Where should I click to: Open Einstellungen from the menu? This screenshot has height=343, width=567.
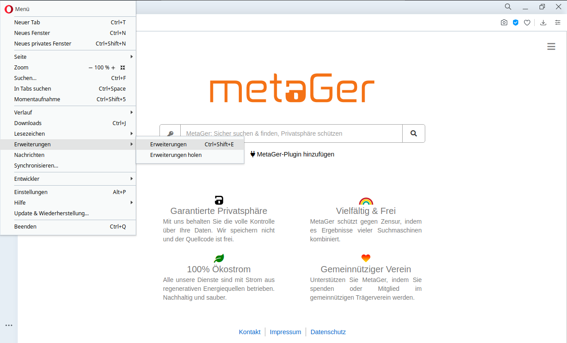68,192
